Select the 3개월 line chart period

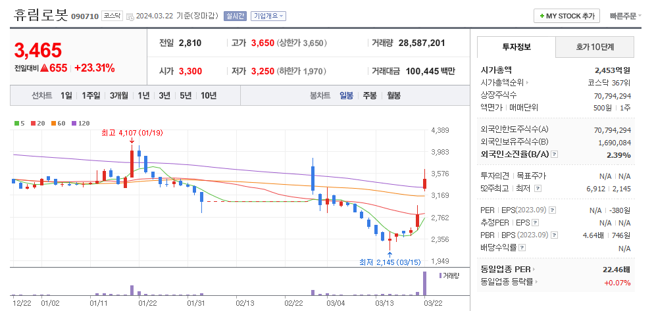[119, 95]
